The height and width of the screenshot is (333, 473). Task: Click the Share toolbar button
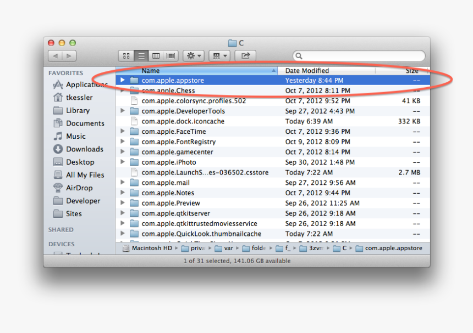245,56
